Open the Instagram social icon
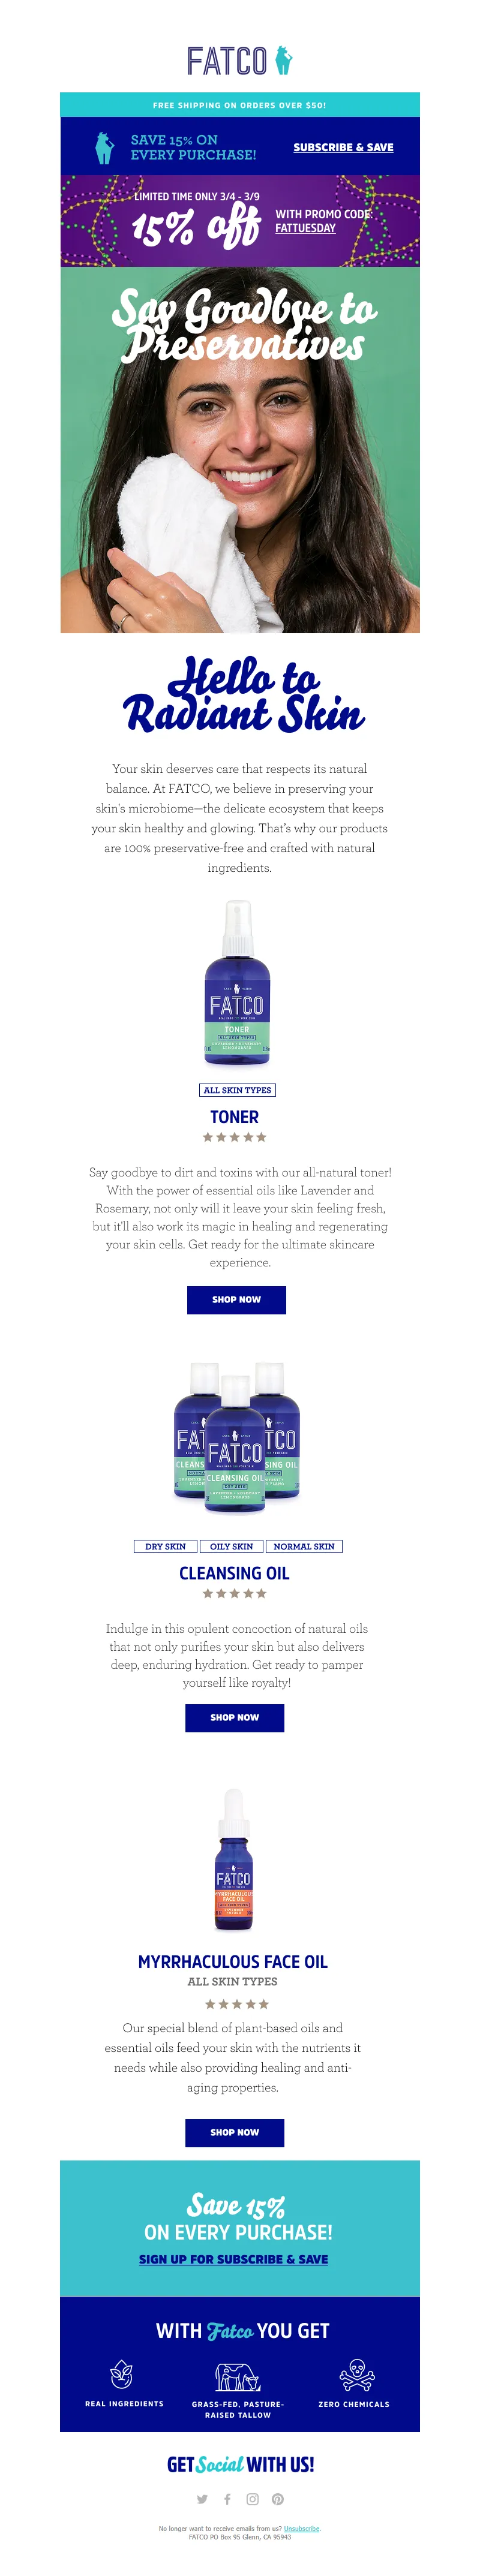The height and width of the screenshot is (2576, 480). pos(252,2499)
